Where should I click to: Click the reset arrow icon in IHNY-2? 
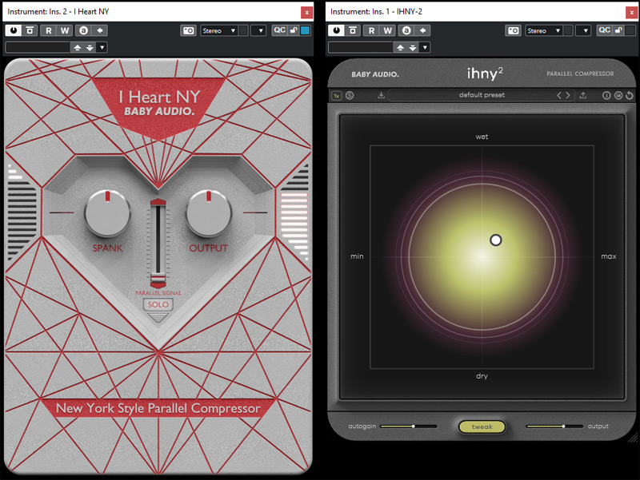point(630,95)
